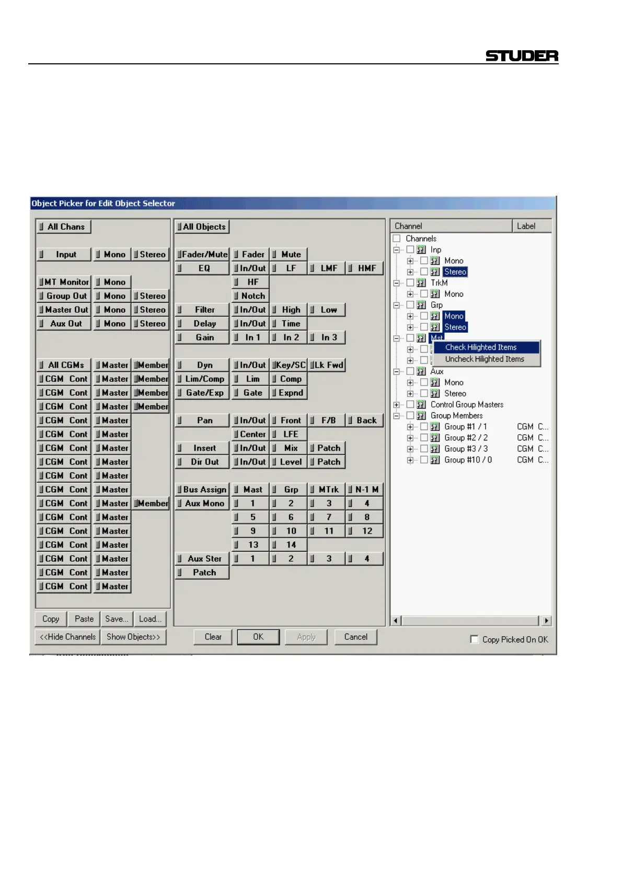622x881 pixels.
Task: Click the Inp channel group icon
Action: [421, 250]
